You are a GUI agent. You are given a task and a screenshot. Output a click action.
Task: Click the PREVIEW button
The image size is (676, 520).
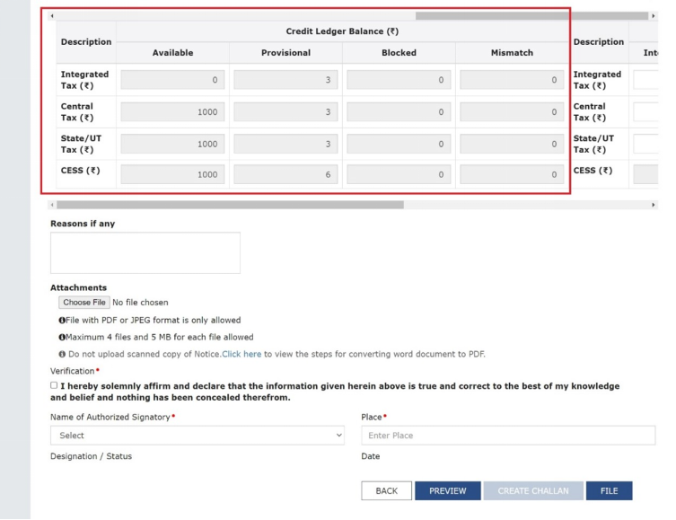click(x=447, y=490)
